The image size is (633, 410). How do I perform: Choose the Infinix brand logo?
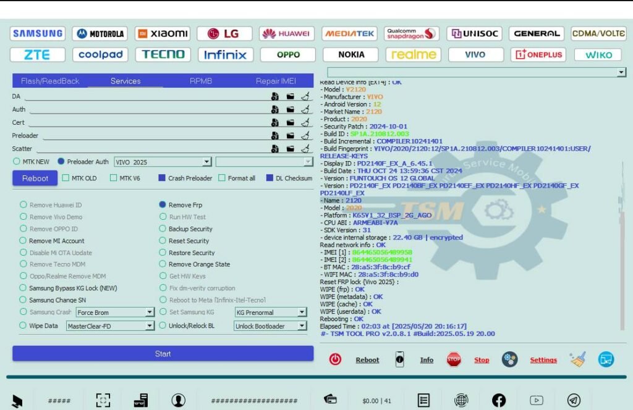(x=225, y=54)
